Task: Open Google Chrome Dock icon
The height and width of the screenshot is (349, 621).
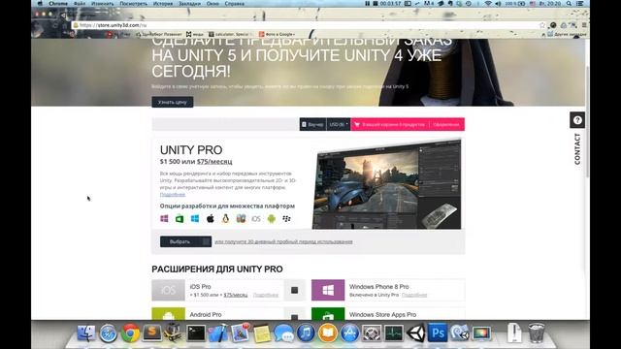Action: coord(130,333)
